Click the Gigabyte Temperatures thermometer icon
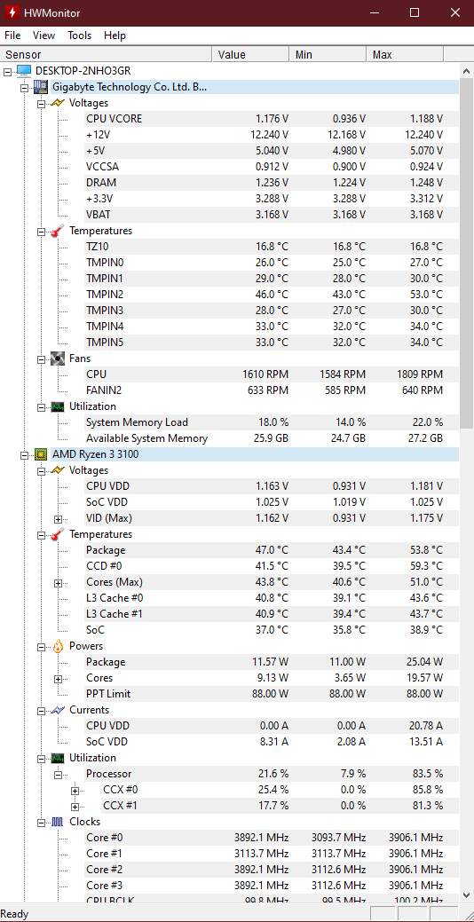Screen dimensions: 474x922 point(58,231)
